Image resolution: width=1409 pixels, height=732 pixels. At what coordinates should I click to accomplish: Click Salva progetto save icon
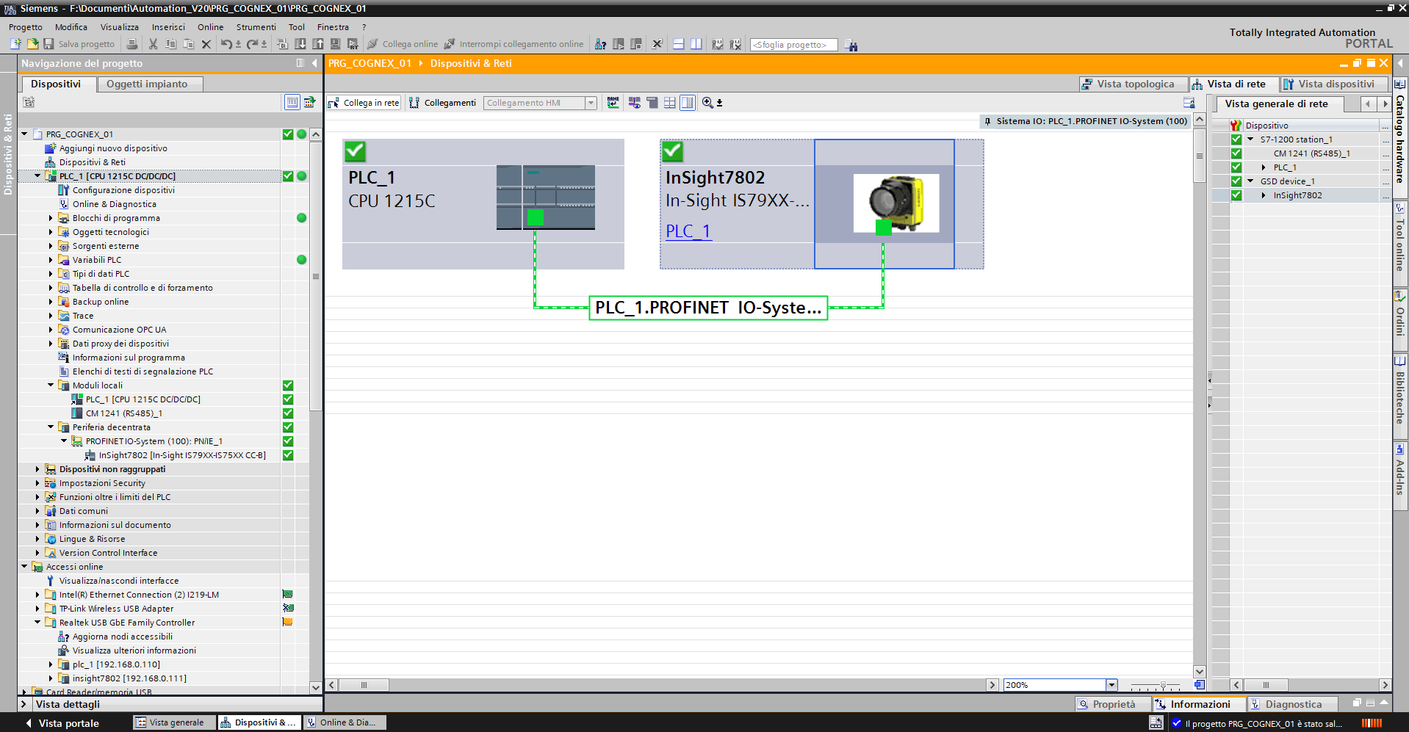48,44
